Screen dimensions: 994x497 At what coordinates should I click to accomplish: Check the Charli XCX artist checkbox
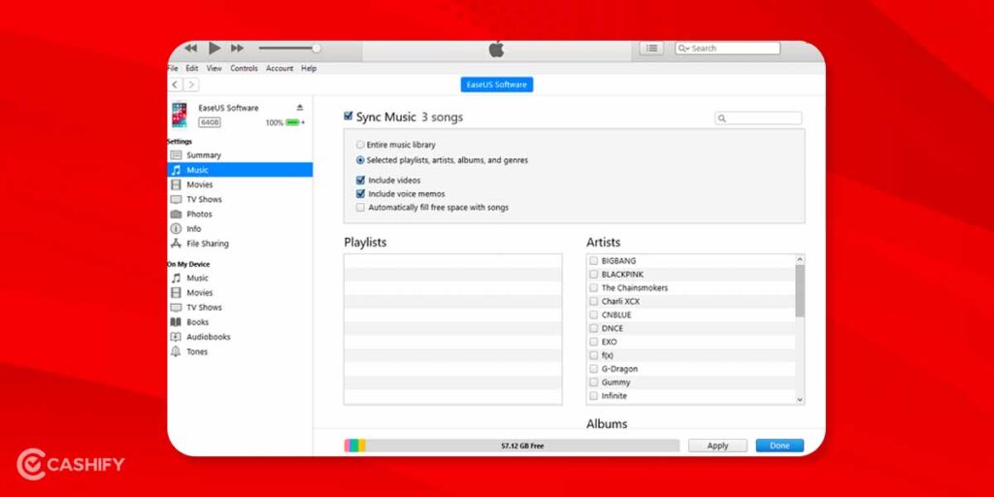pos(593,302)
